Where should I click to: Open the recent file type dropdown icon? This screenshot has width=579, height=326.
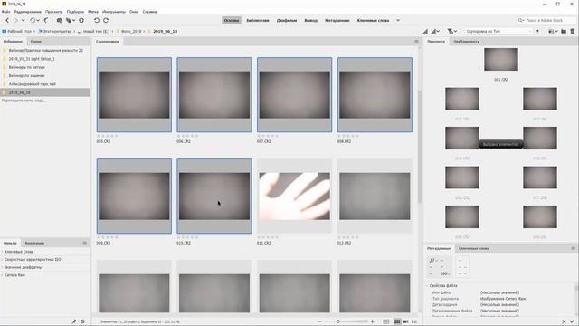click(553, 32)
